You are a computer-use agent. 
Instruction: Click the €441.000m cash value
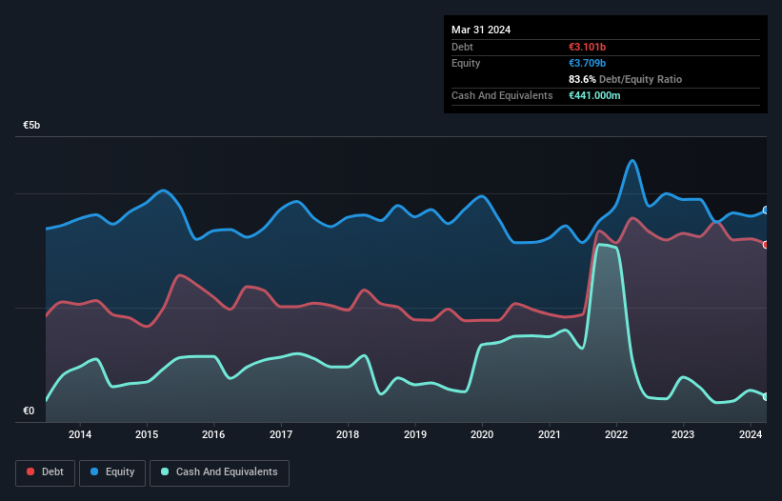tap(594, 95)
